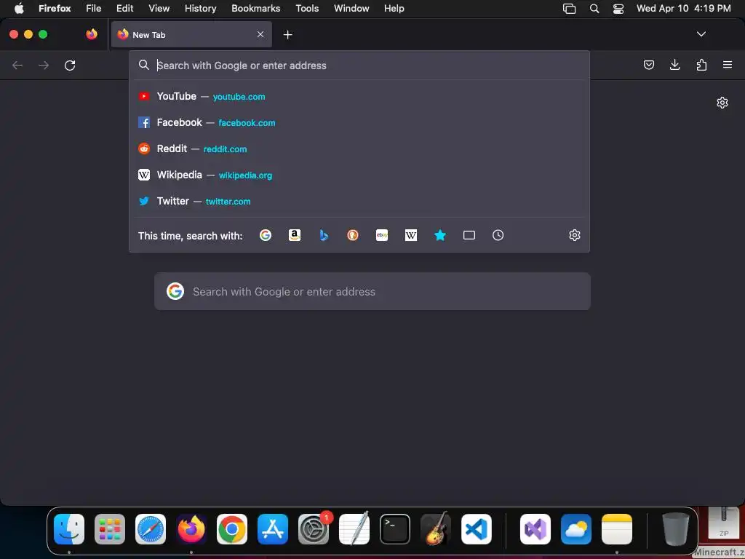
Task: Open the Edit menu
Action: point(125,8)
